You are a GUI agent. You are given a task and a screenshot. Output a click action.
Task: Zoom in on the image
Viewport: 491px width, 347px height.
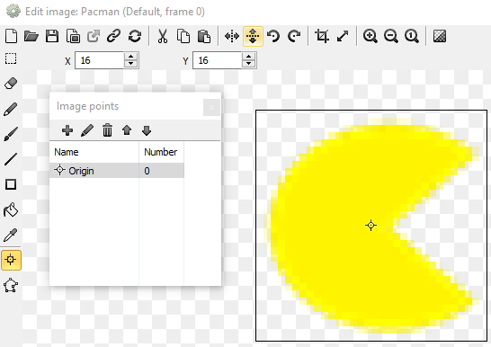(x=370, y=36)
